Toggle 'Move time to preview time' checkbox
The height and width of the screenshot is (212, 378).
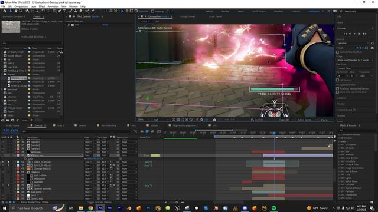(x=337, y=92)
